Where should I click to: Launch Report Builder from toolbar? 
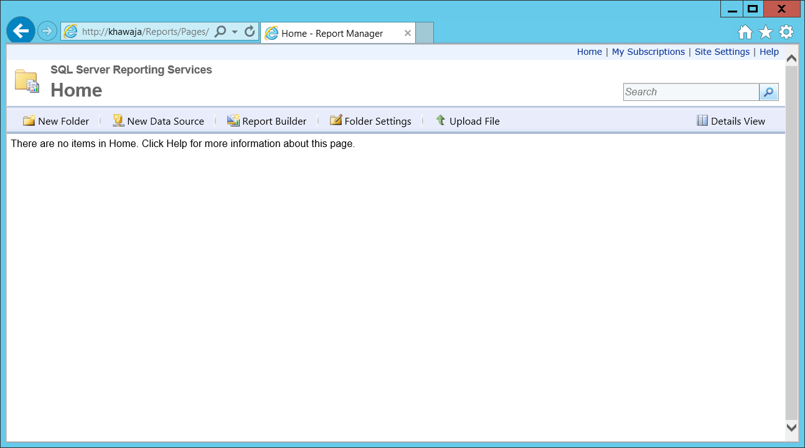[266, 121]
